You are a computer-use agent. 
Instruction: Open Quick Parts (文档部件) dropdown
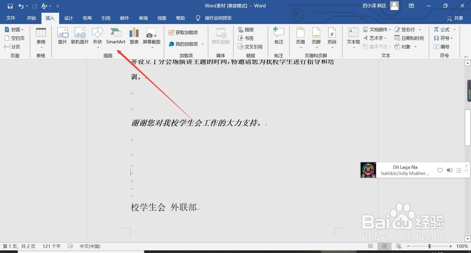click(x=377, y=30)
